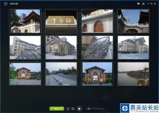Open the corner building with crosswalk photo
The image size is (159, 113).
tap(133, 47)
